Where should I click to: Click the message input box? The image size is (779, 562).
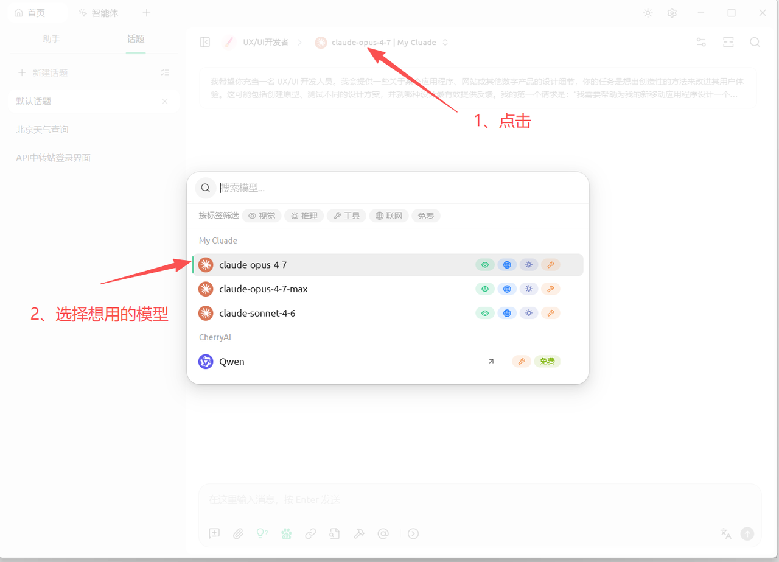tap(480, 500)
